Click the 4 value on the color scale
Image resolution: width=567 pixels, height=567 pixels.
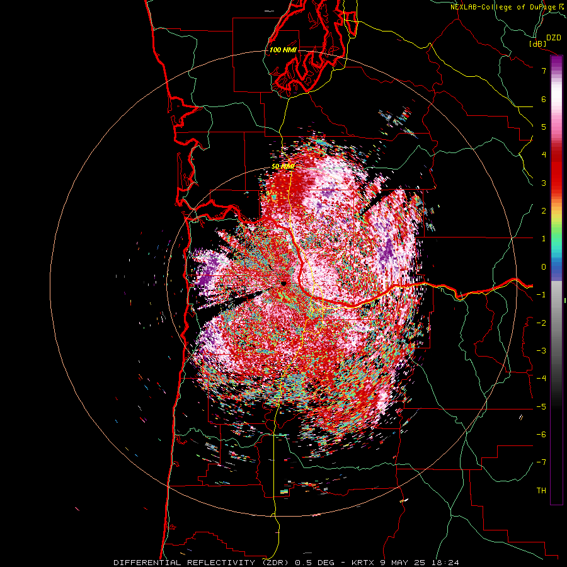544,155
